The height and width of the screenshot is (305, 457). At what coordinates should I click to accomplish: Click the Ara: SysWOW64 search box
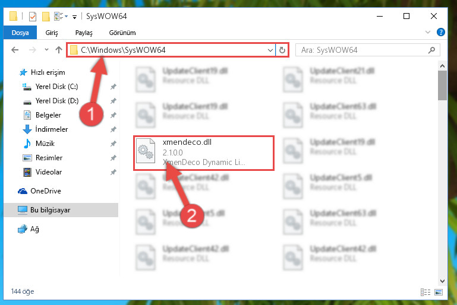click(363, 50)
